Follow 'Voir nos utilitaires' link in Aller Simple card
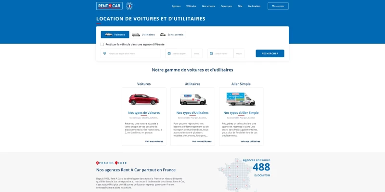Viewport: 385px width, 192px height. 250,141
